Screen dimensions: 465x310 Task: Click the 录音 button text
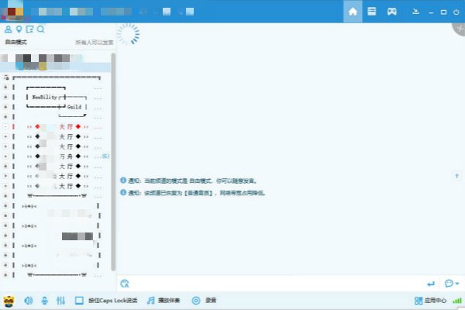click(x=211, y=301)
